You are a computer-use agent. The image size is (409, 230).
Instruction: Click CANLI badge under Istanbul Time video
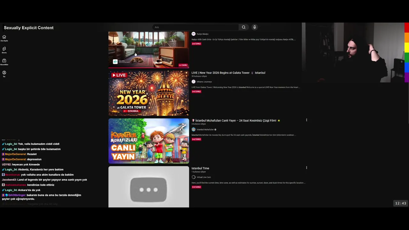pos(197,187)
